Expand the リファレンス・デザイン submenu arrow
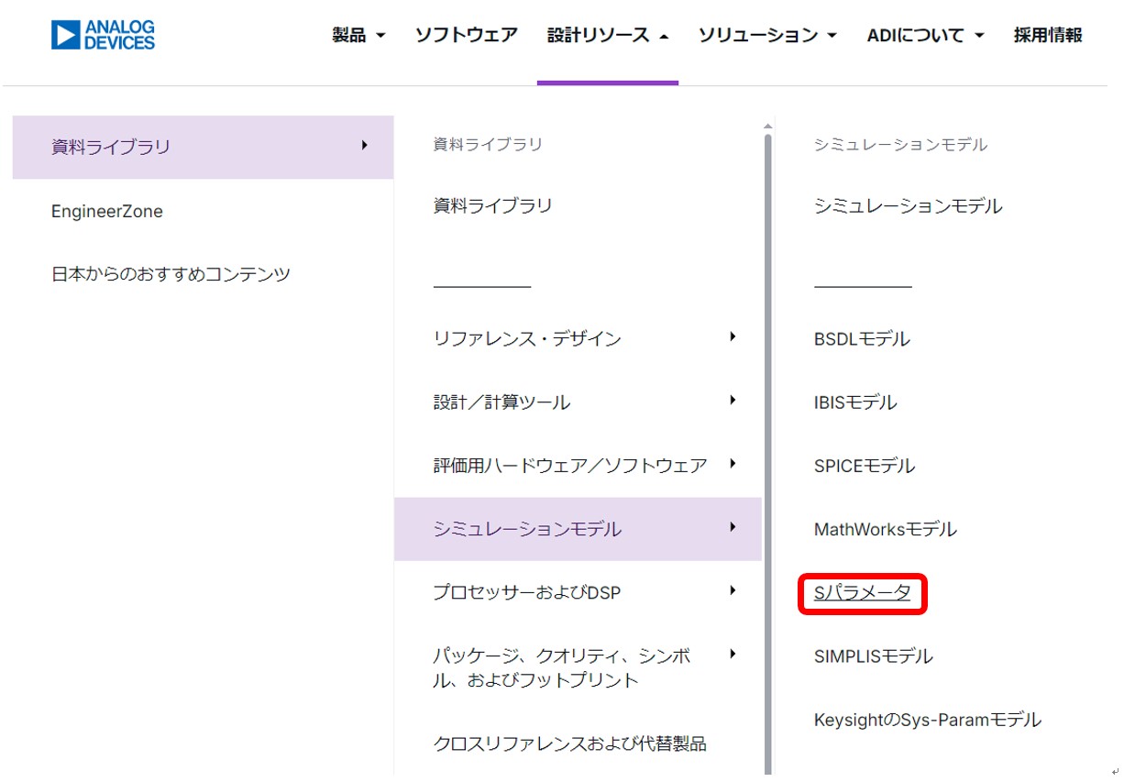 (x=733, y=337)
